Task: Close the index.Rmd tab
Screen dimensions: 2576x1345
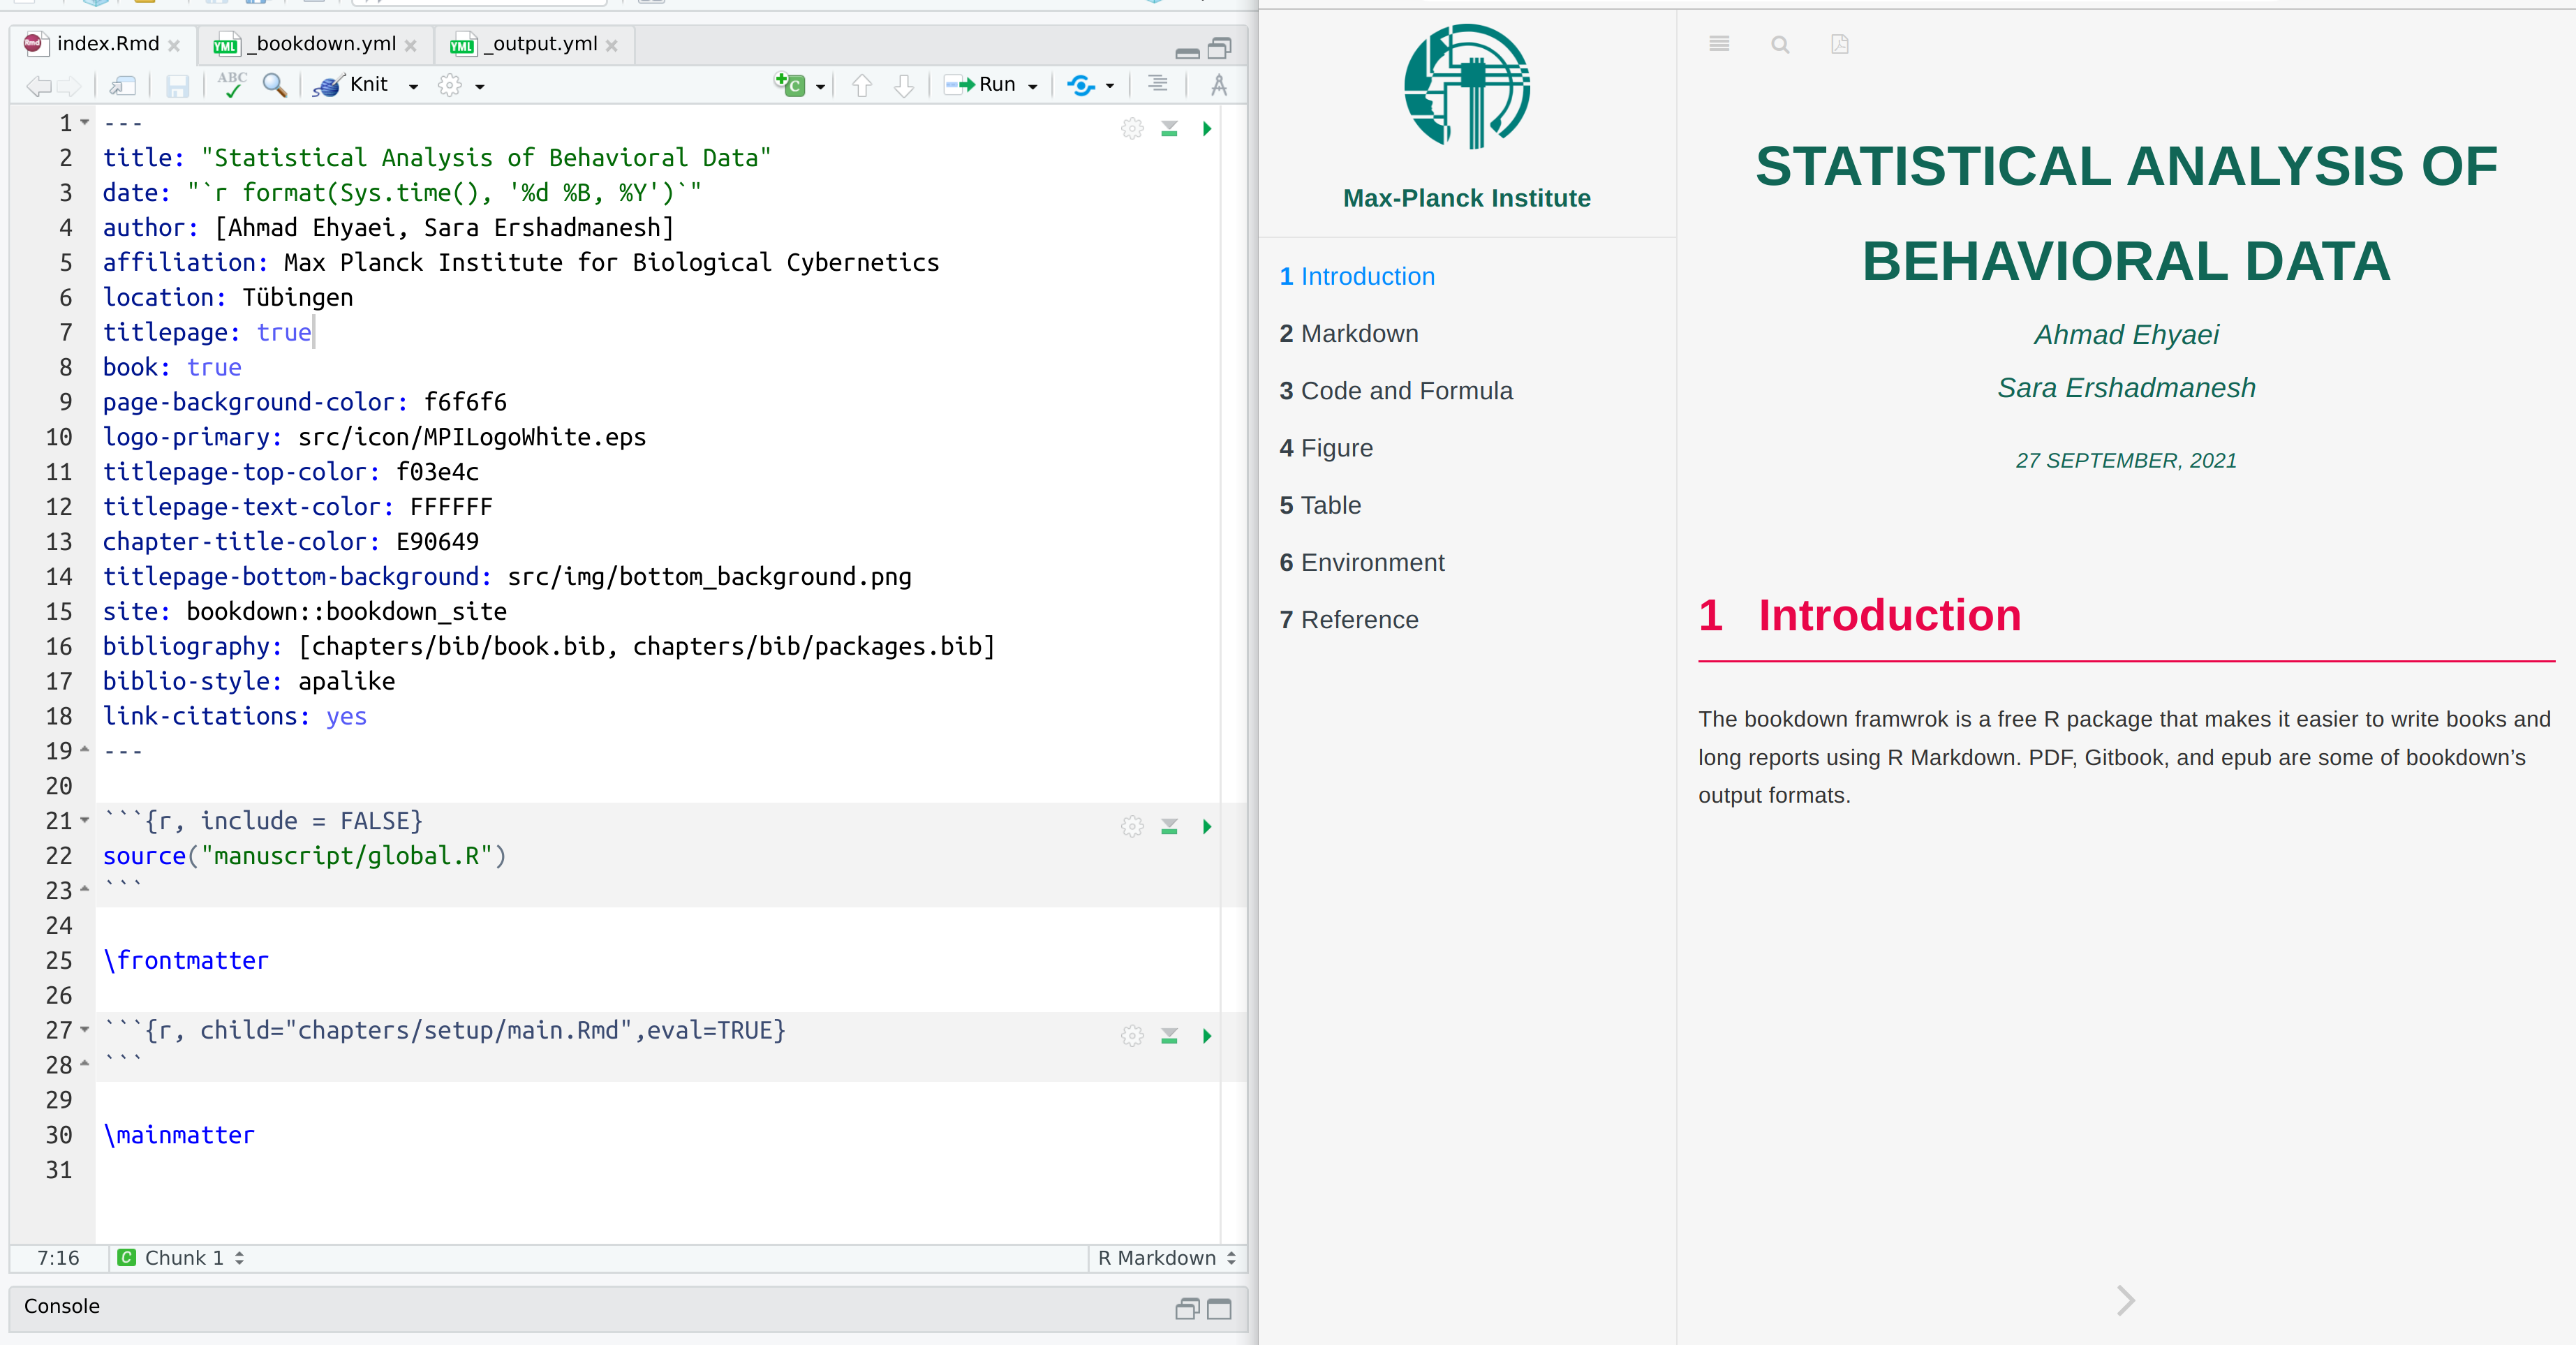Action: 174,46
